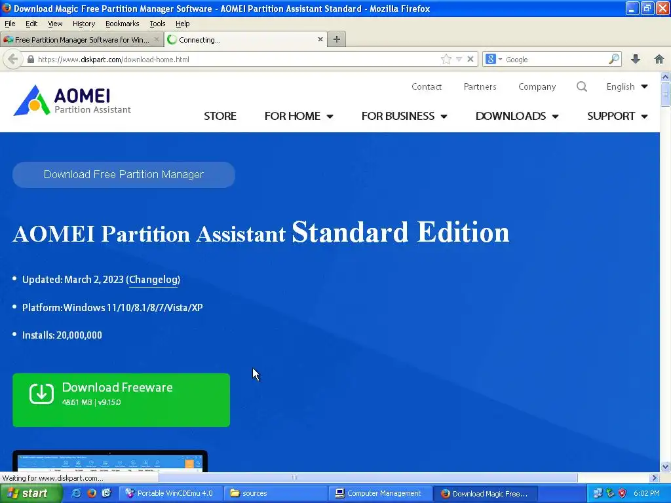Click the padlock icon in the address bar
The width and height of the screenshot is (671, 503).
tap(30, 60)
